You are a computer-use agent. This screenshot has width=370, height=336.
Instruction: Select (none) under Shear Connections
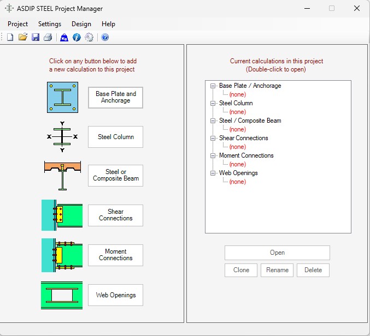click(238, 147)
